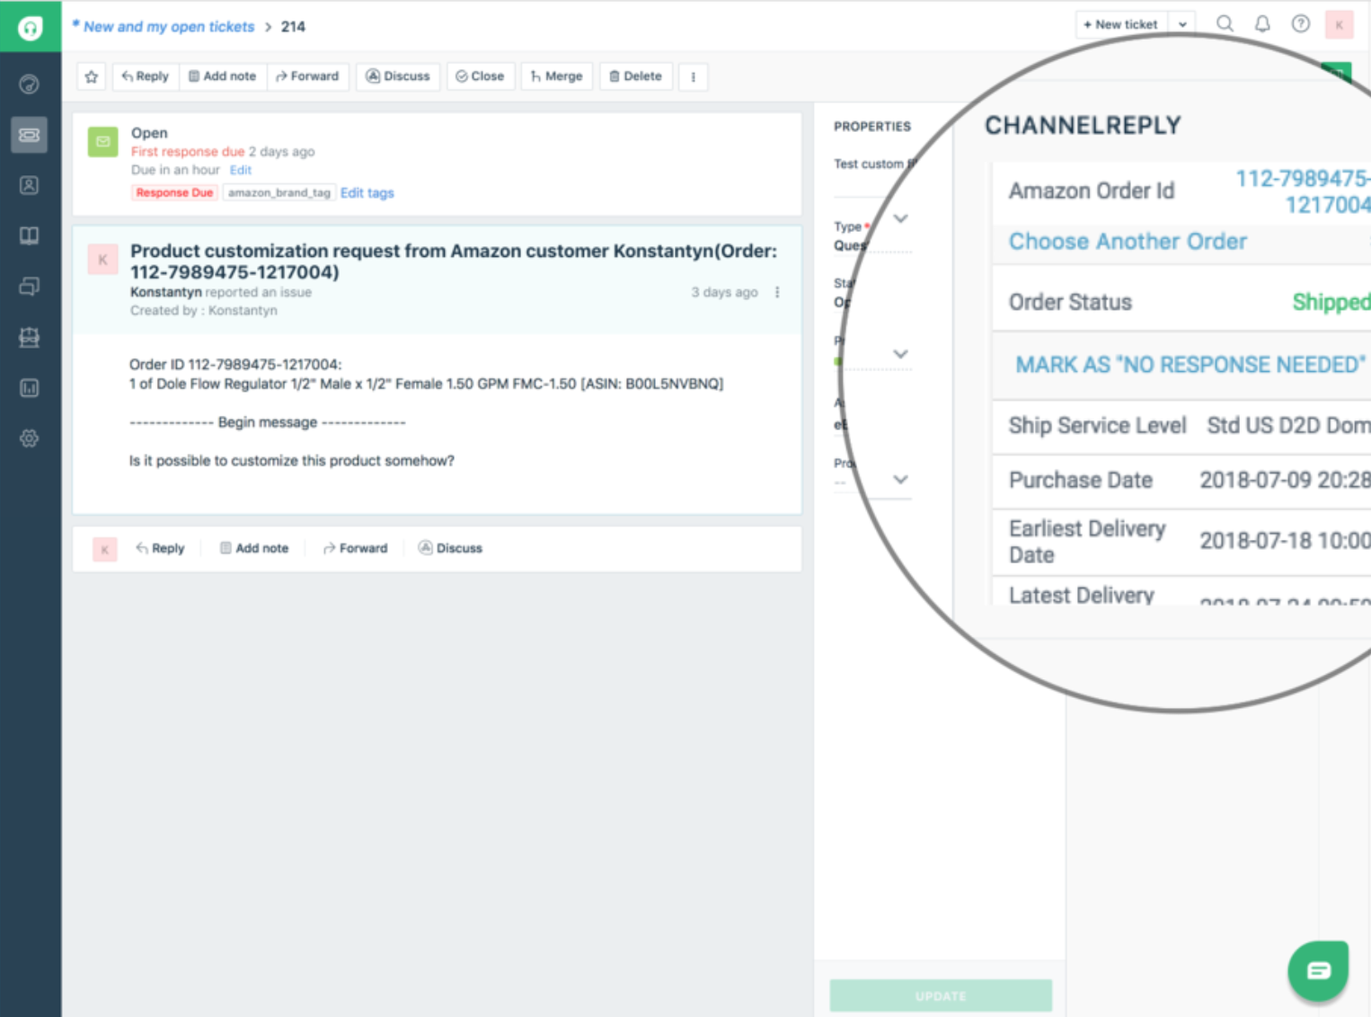1371x1017 pixels.
Task: Click the 3 days ago timestamp
Action: click(x=724, y=292)
